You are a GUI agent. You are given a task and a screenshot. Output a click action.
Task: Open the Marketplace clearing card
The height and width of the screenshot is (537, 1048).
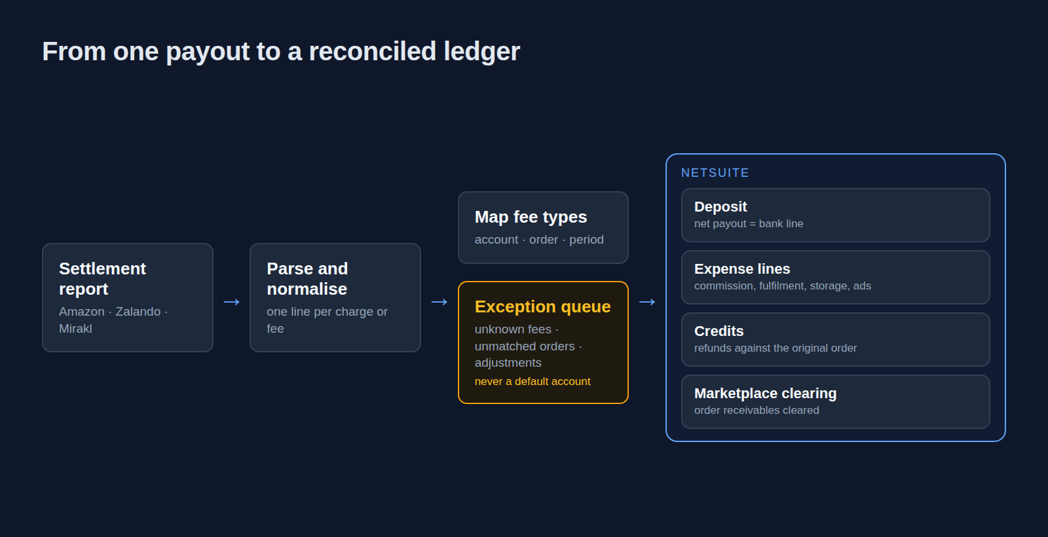836,402
